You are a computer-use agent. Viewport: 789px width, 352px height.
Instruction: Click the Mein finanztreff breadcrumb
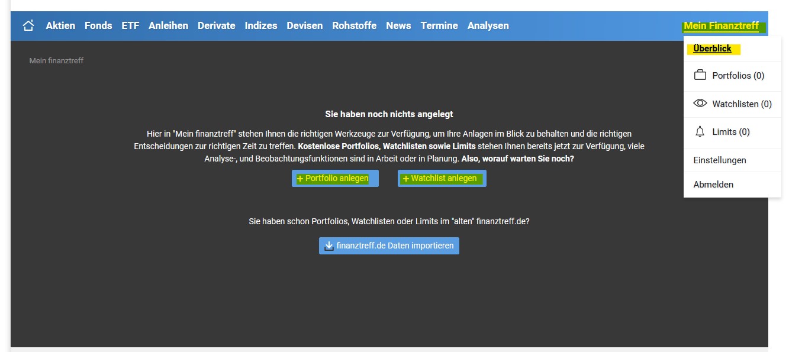coord(56,60)
